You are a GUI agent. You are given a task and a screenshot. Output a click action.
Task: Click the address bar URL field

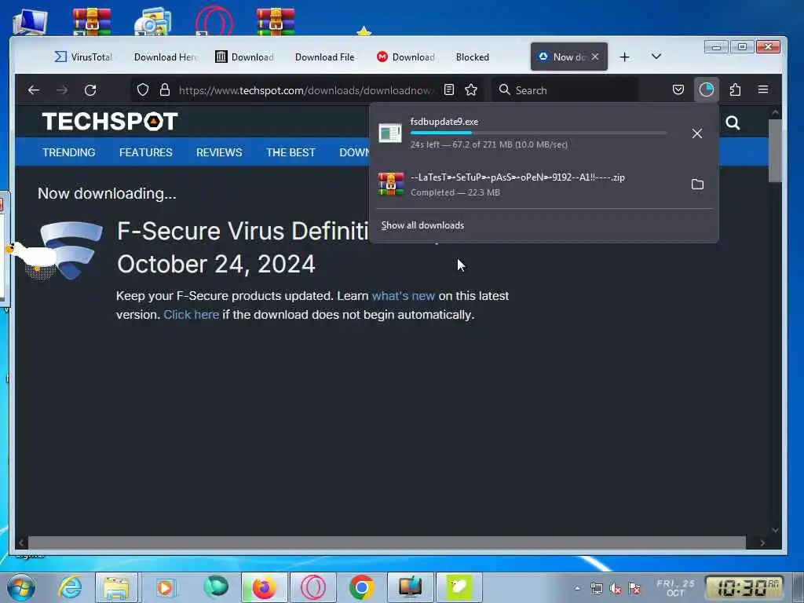point(305,90)
